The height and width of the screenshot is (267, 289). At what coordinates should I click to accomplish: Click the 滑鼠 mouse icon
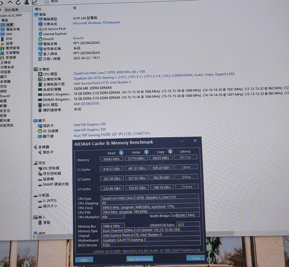(40, 222)
